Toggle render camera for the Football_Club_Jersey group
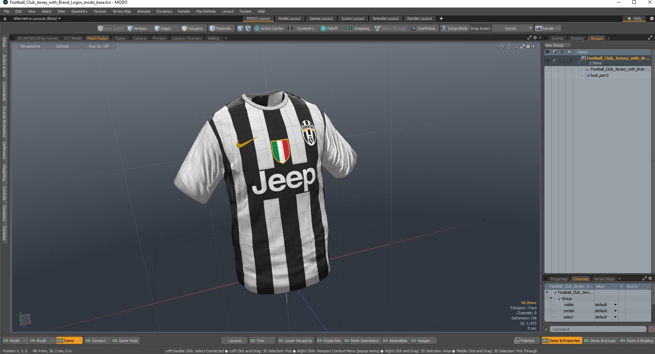 click(555, 61)
